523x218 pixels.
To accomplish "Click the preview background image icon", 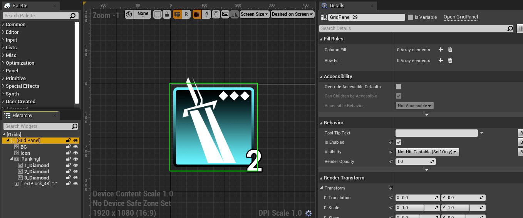I will pos(225,14).
